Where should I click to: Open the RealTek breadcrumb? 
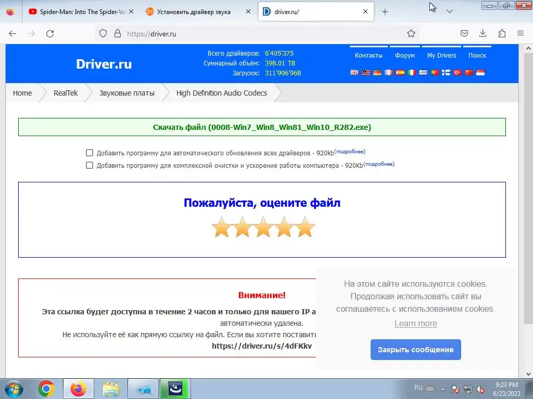[66, 93]
